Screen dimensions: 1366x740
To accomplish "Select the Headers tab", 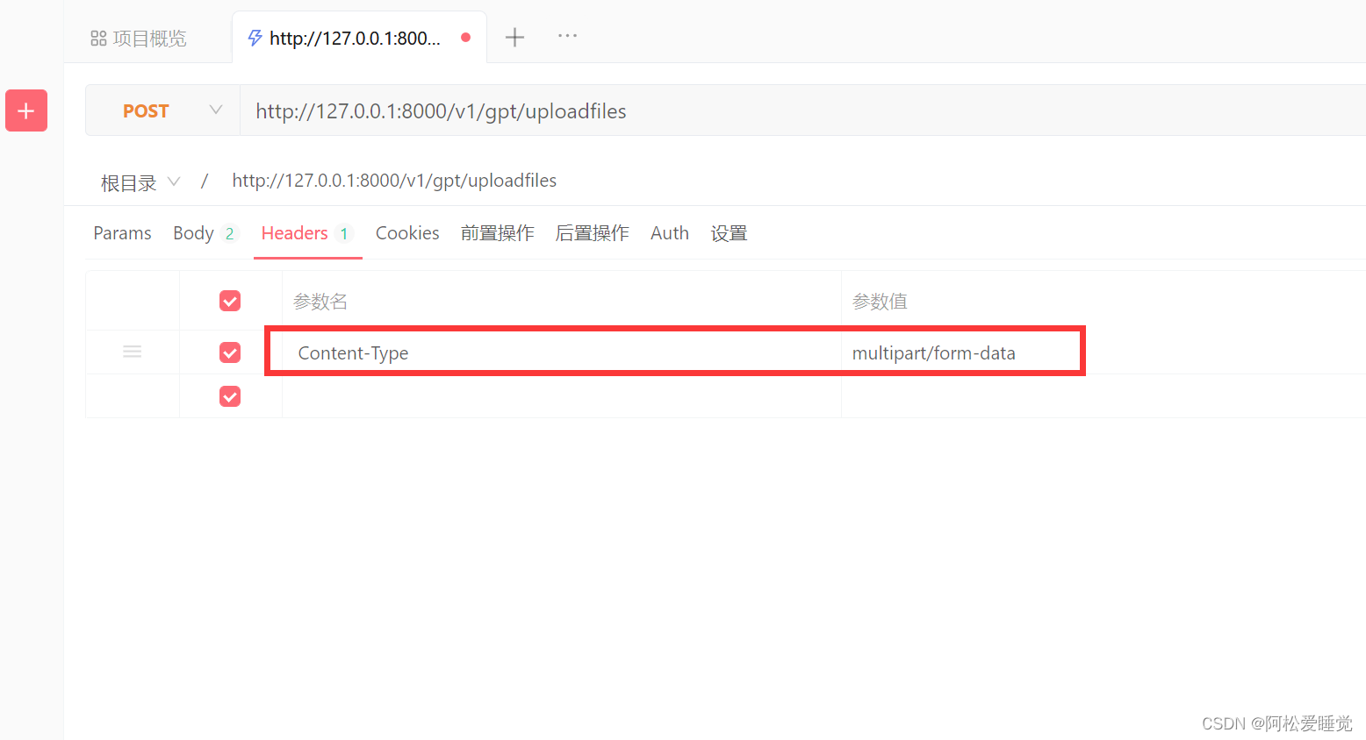I will (x=306, y=233).
